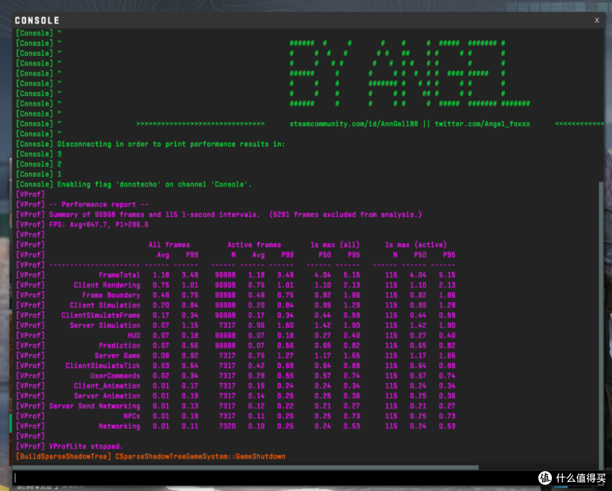The width and height of the screenshot is (612, 491).
Task: Close the console window with X
Action: 596,20
